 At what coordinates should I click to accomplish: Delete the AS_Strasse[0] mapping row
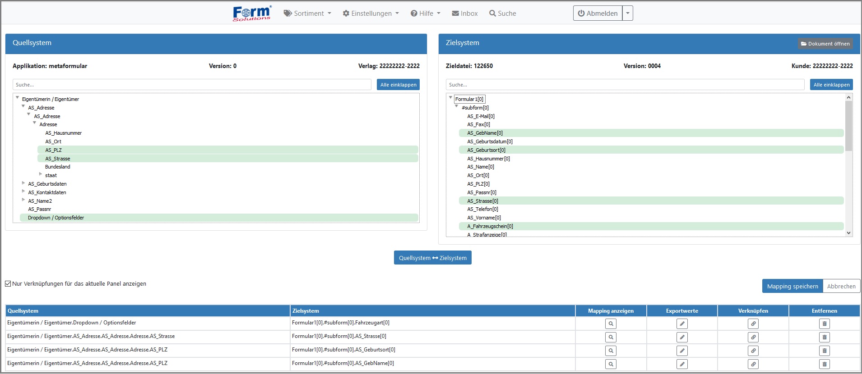825,337
